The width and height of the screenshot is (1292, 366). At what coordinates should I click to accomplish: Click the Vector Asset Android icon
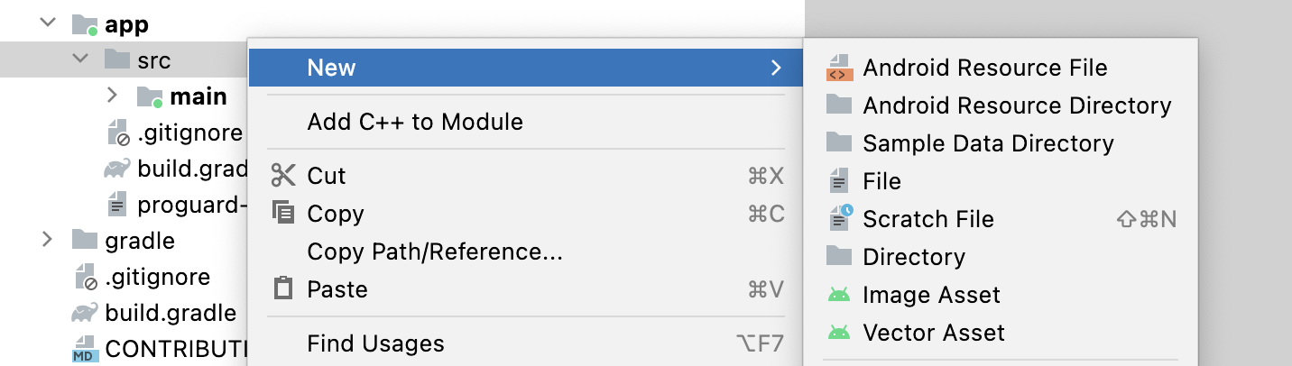[x=839, y=334]
